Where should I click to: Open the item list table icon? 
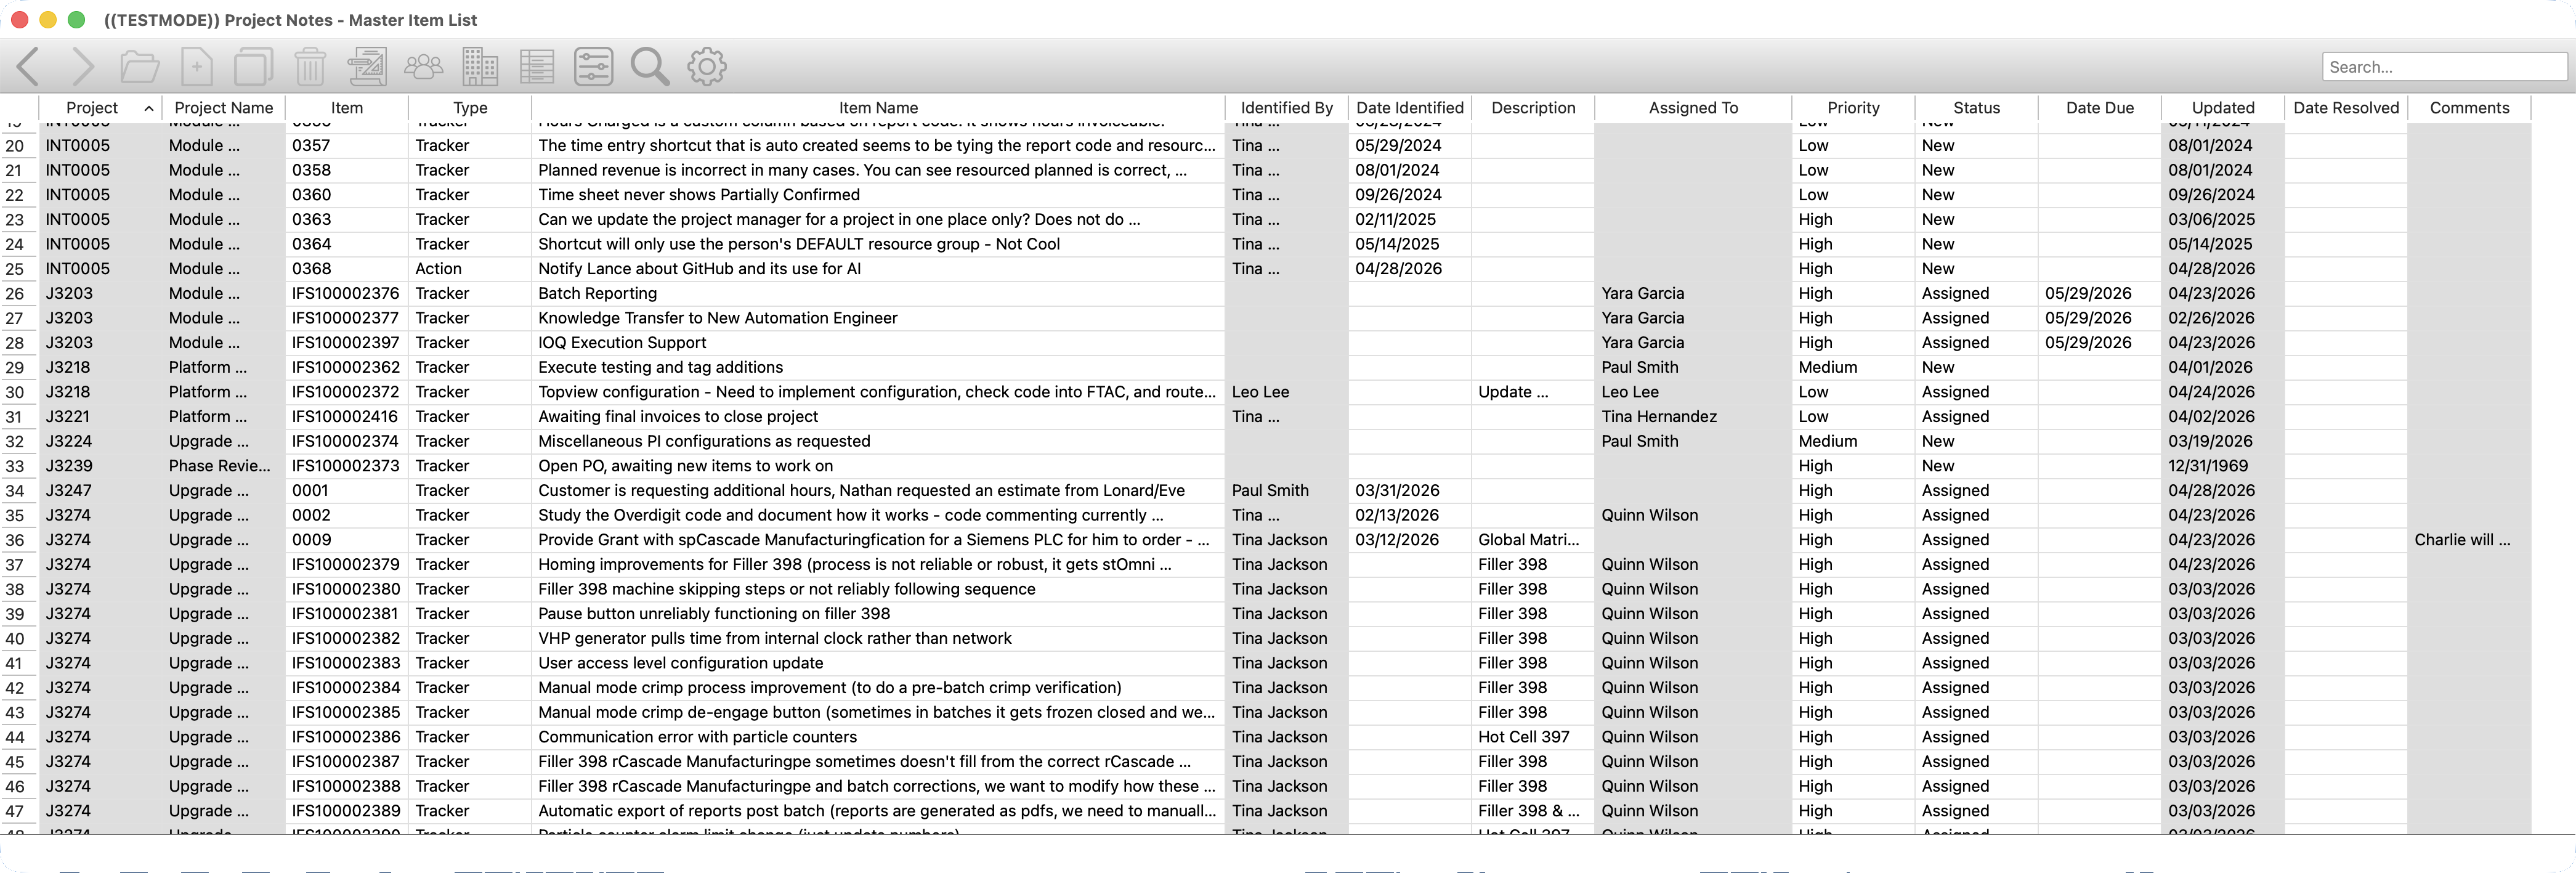click(537, 67)
